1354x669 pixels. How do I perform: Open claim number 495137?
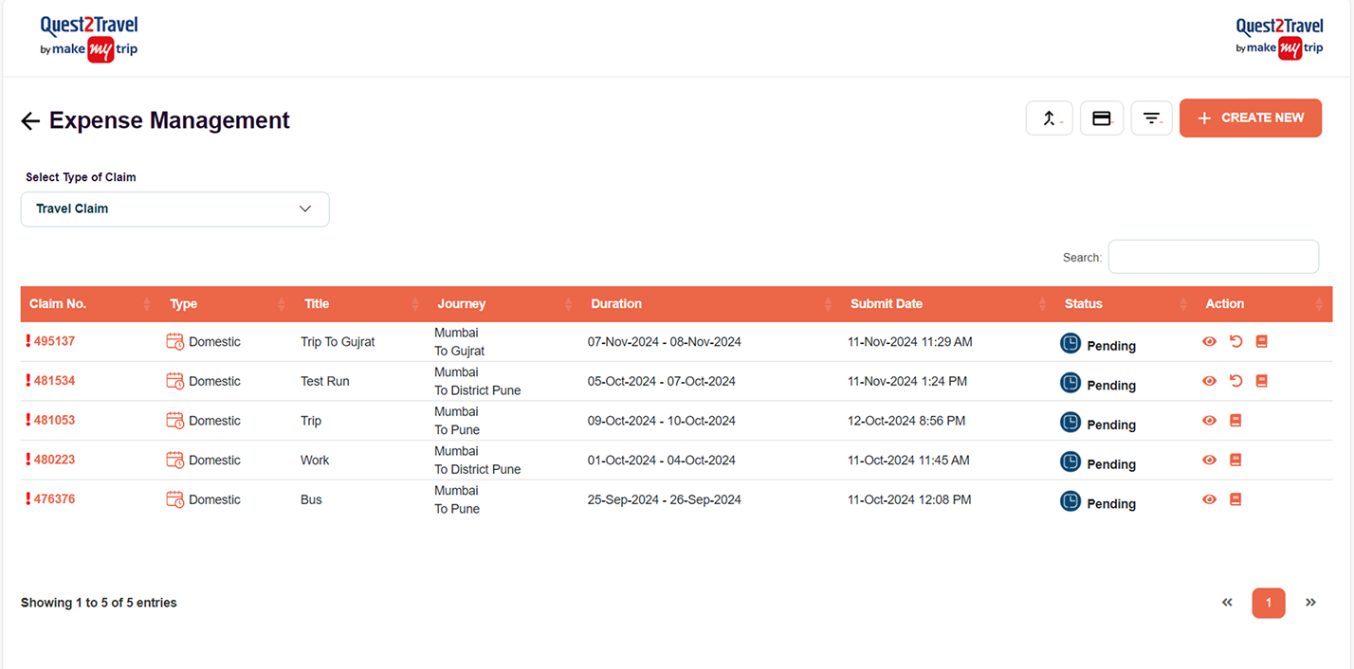click(54, 341)
